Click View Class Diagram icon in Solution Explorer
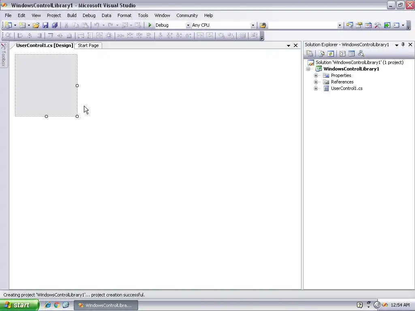Screen dimensions: 415x311 361,54
